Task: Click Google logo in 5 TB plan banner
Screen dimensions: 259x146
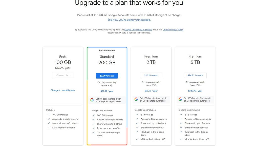Action: [x=180, y=99]
